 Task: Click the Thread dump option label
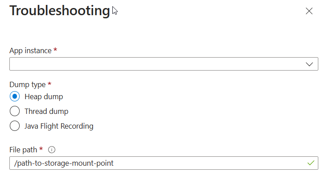pyautogui.click(x=46, y=111)
